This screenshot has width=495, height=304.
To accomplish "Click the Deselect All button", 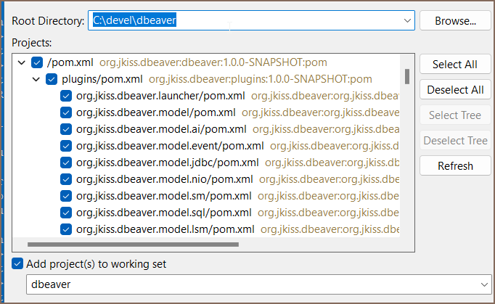I will point(455,90).
